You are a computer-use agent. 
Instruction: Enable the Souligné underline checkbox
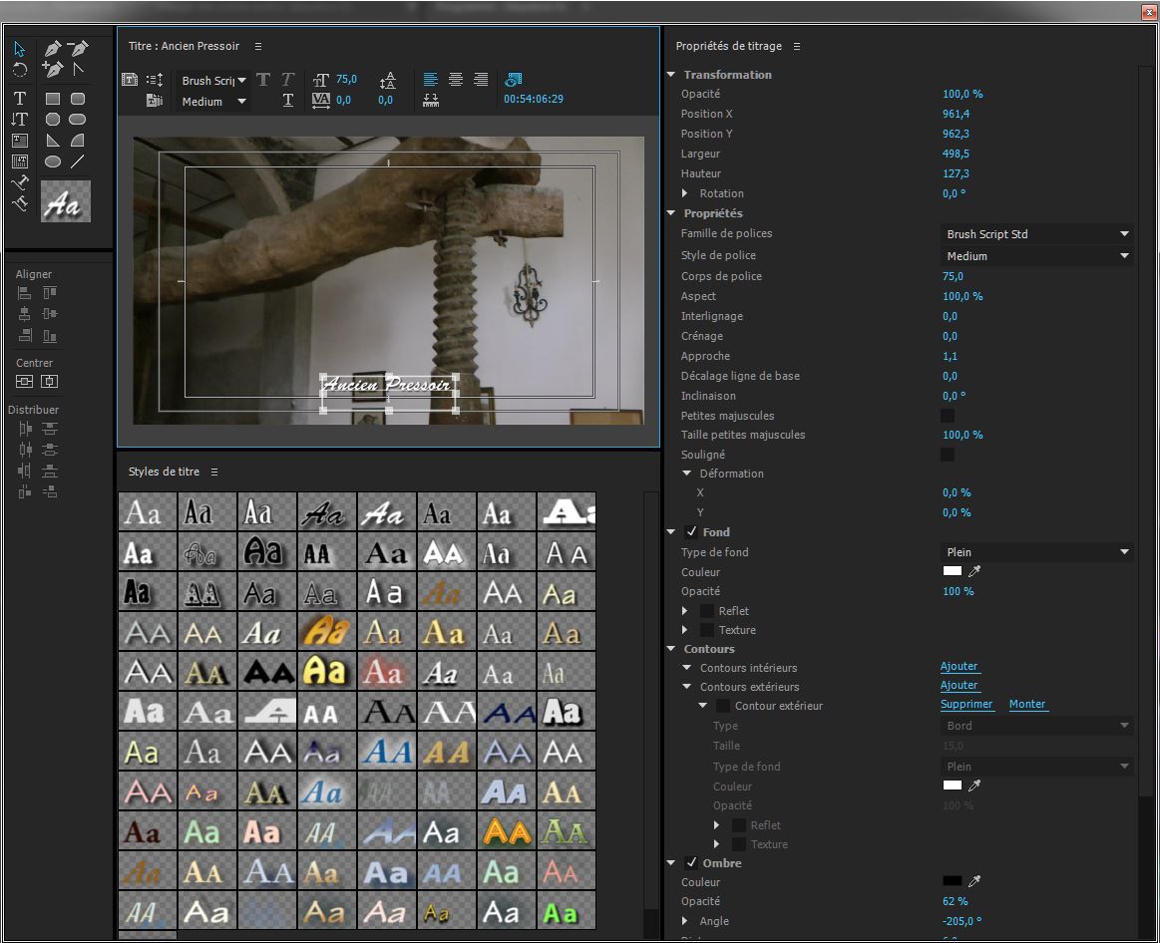(948, 455)
